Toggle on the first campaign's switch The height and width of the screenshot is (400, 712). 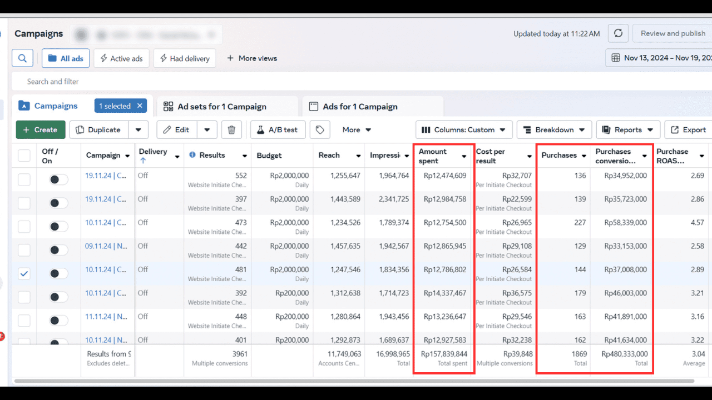[58, 179]
